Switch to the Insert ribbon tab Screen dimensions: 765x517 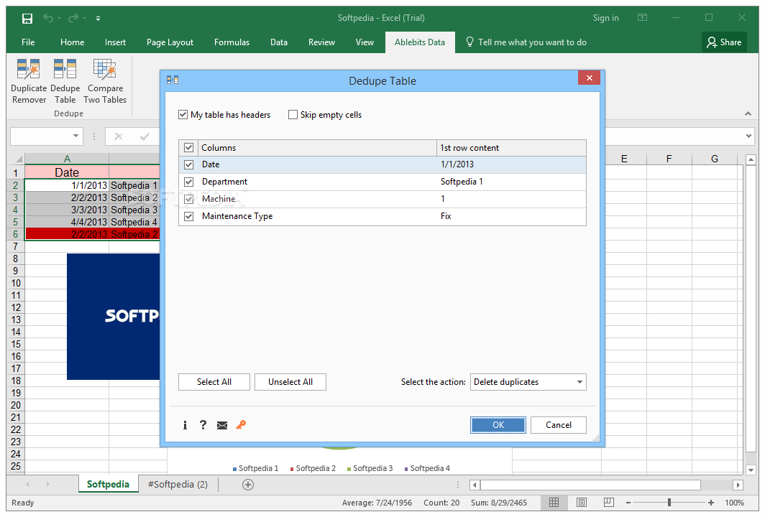(x=115, y=42)
